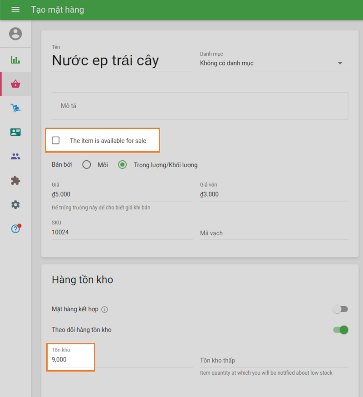
Task: Select the items shopping basket icon
Action: pos(15,84)
